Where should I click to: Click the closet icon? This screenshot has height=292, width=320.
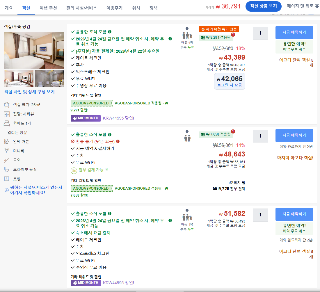7,179
